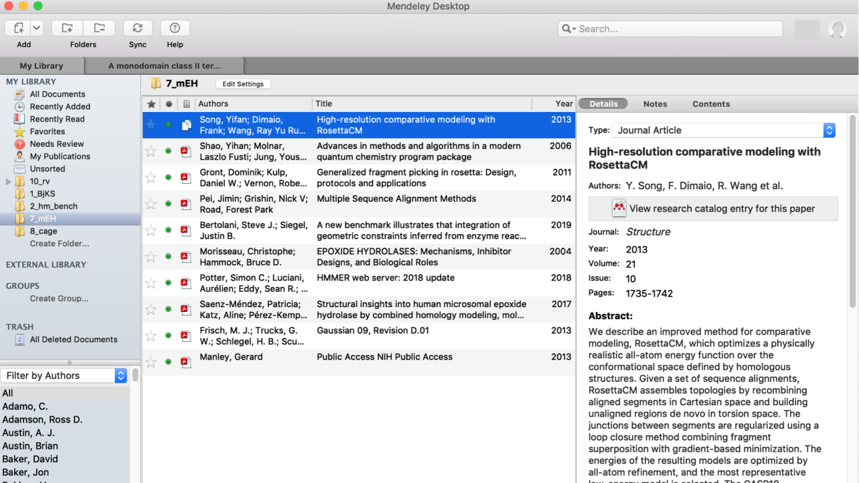Sort by Authors column
Viewport: 859px width, 483px height.
click(254, 104)
